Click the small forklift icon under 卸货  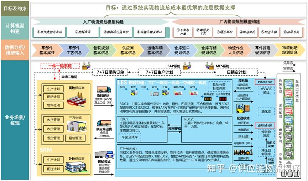[x=134, y=92]
